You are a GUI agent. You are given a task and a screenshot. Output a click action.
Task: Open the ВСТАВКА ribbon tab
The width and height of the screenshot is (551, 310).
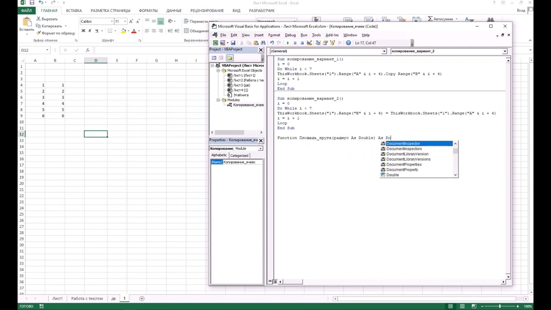point(74,10)
